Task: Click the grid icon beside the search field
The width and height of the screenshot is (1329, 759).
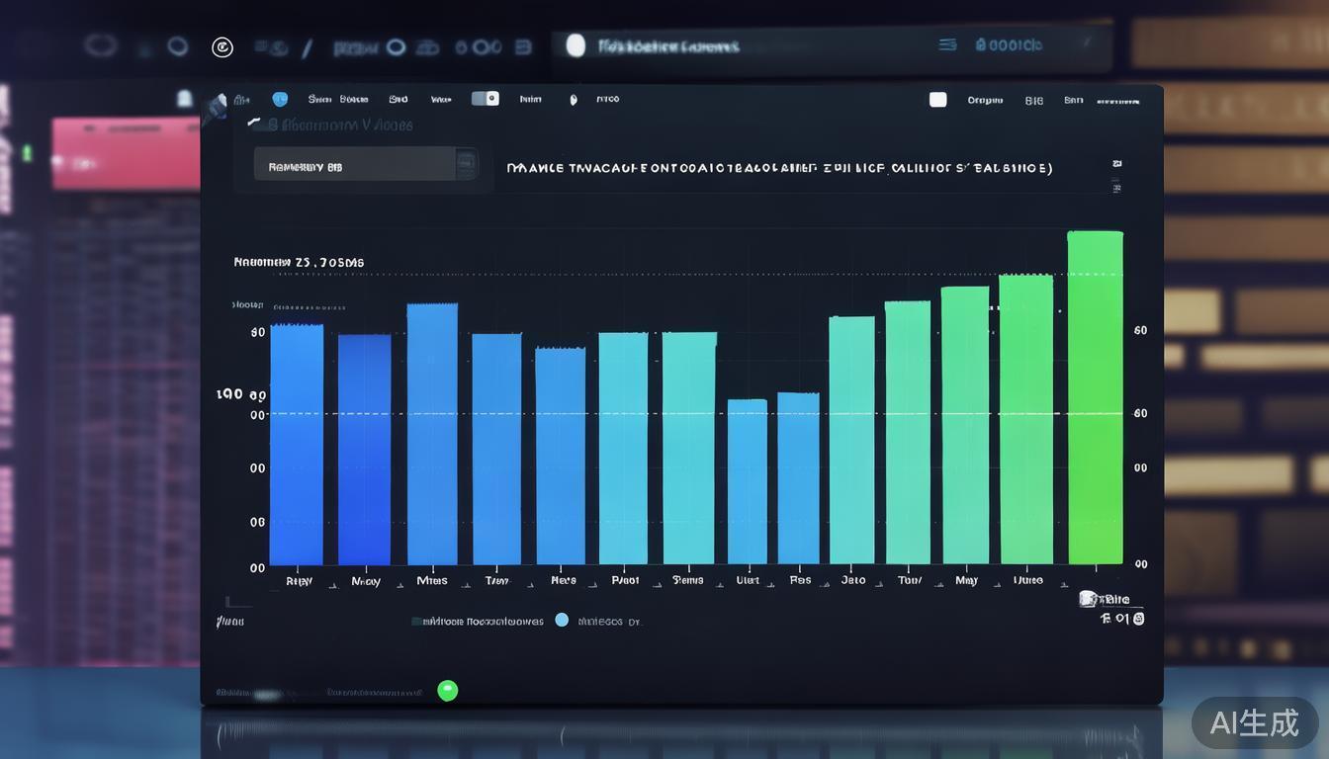Action: coord(466,164)
